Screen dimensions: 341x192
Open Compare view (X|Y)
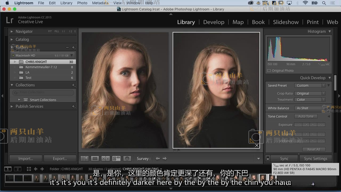coord(105,158)
